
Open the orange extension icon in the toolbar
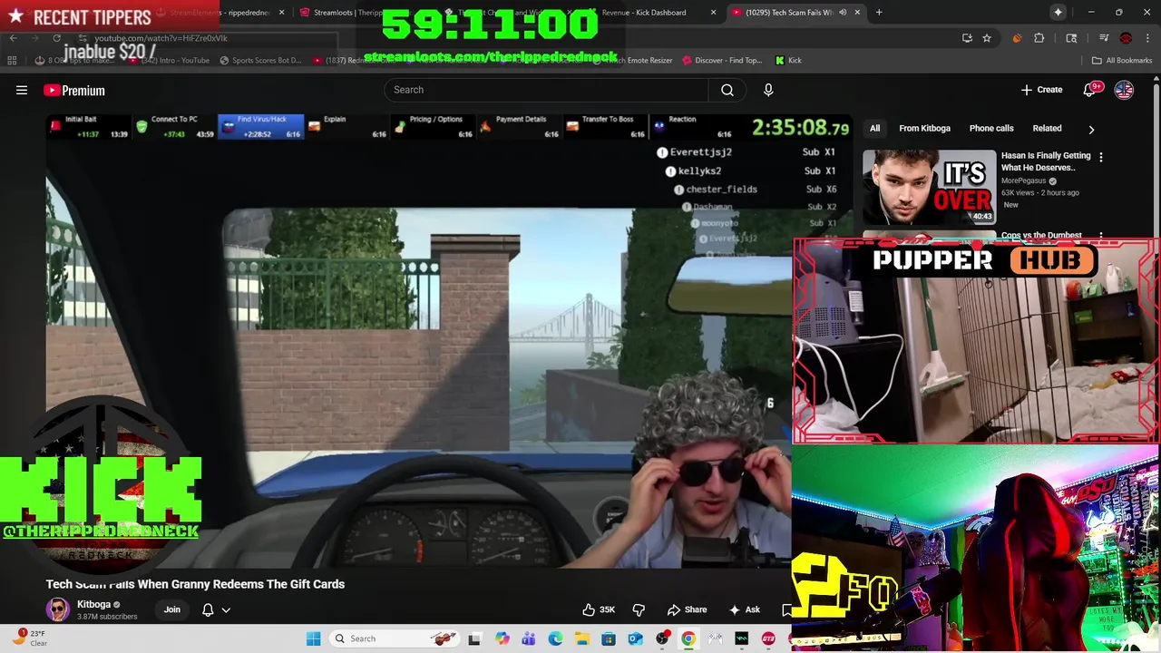pyautogui.click(x=1017, y=38)
